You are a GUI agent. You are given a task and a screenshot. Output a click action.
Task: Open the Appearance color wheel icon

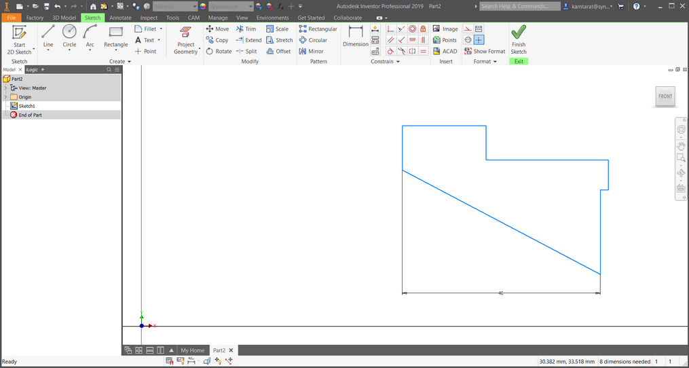202,7
